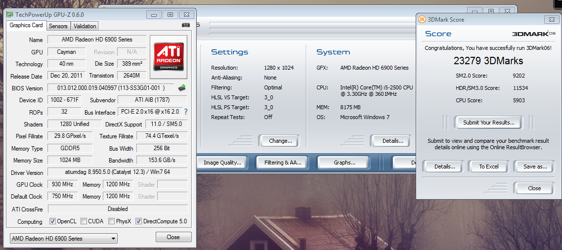Click the To Excel button
The height and width of the screenshot is (250, 562).
click(489, 167)
